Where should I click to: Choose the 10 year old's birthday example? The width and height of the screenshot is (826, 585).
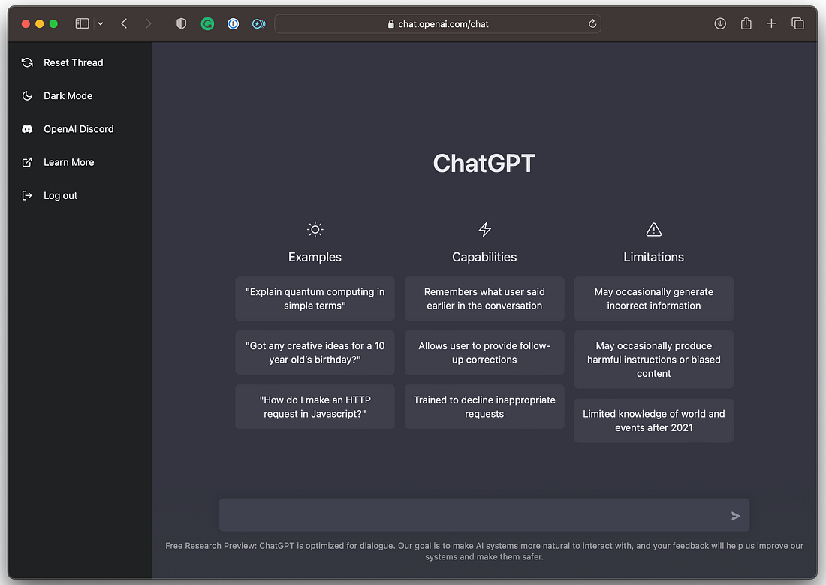[315, 353]
